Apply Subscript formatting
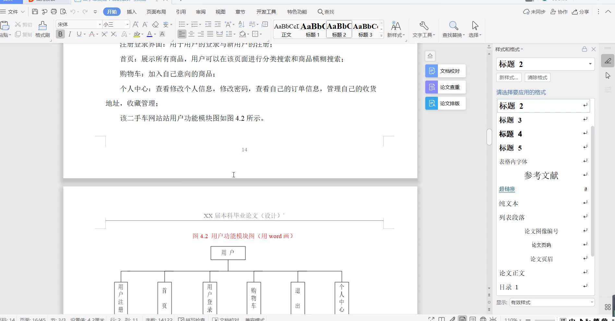The image size is (615, 321). [x=114, y=34]
